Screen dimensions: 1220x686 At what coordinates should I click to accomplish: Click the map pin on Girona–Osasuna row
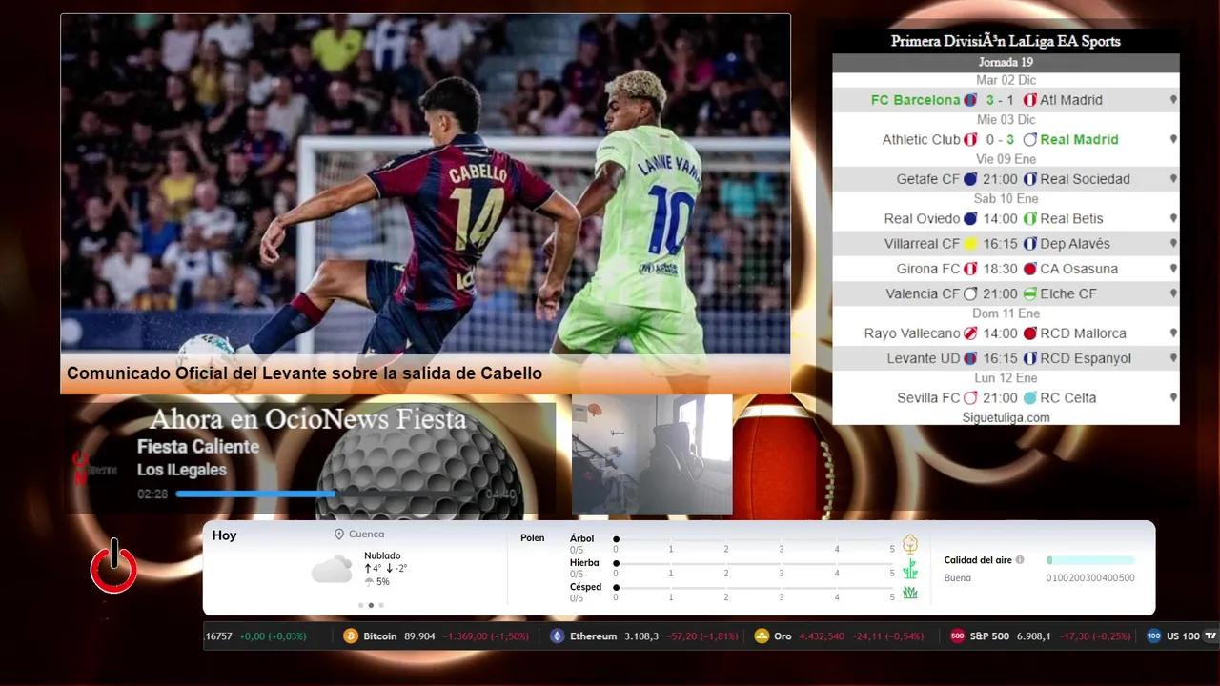pos(1173,269)
